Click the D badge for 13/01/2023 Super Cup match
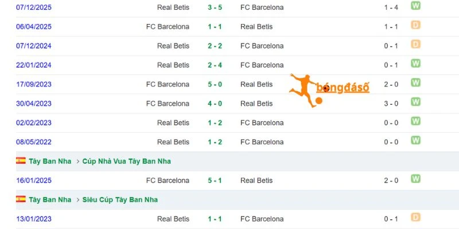459x229 pixels. pos(415,217)
